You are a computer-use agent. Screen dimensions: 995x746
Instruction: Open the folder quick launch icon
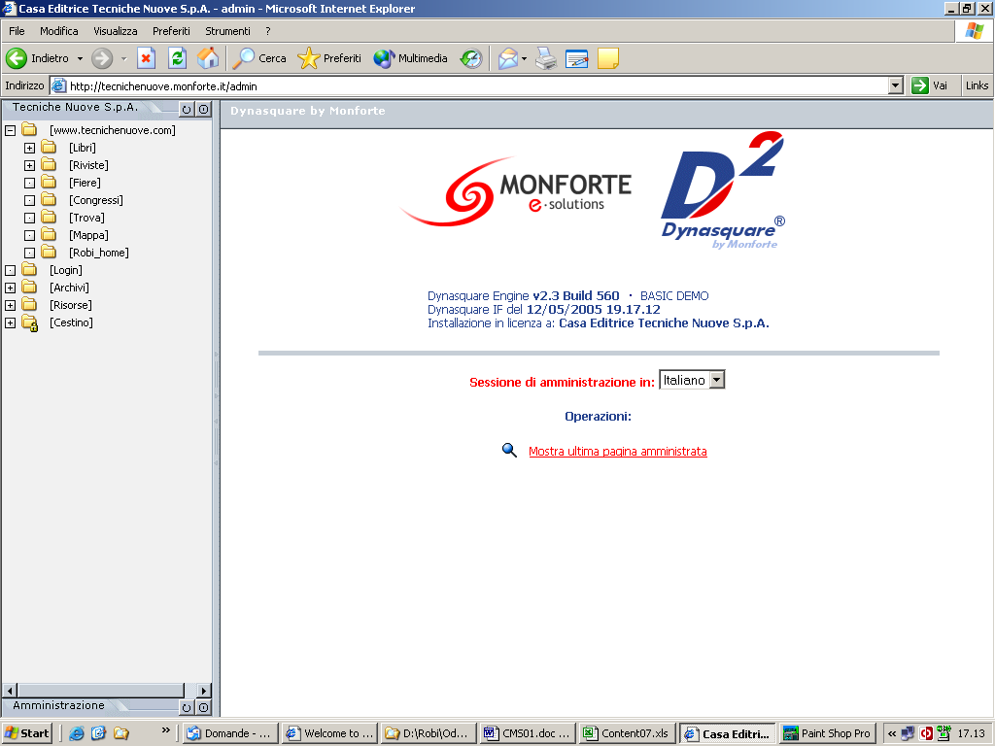tap(120, 733)
